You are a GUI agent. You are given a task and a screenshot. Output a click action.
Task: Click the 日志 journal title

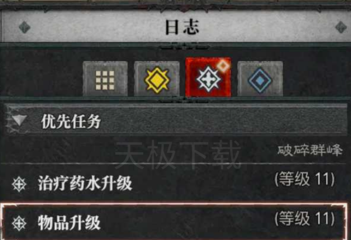(182, 27)
